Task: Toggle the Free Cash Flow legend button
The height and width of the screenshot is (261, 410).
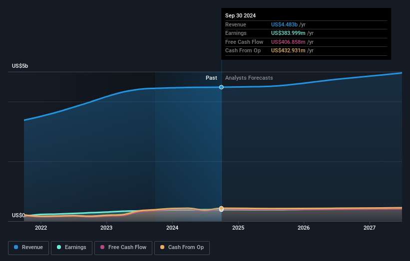Action: click(123, 248)
